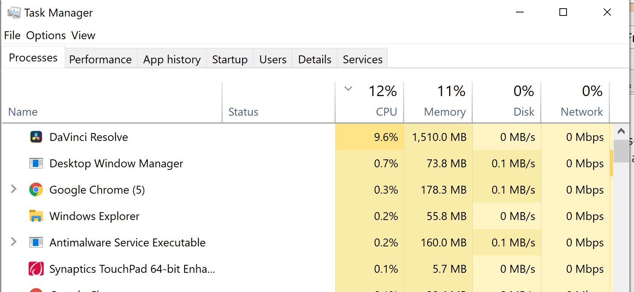Click the Windows Explorer folder icon

(x=36, y=216)
